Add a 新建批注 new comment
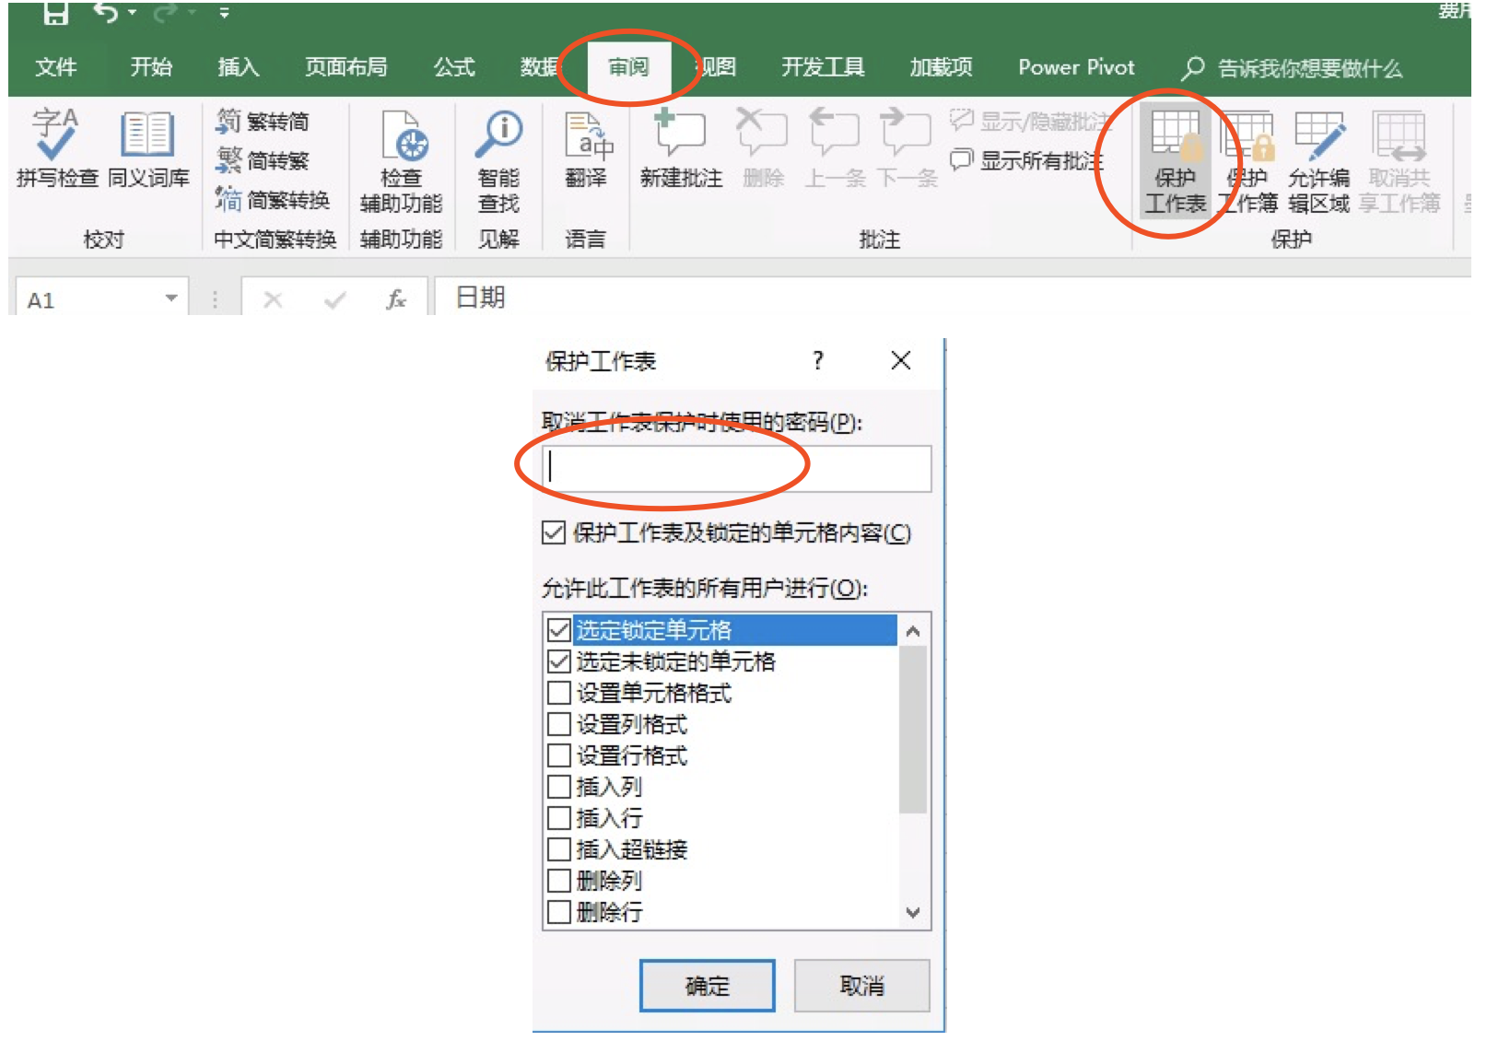Viewport: 1487px width, 1041px height. pos(681,149)
